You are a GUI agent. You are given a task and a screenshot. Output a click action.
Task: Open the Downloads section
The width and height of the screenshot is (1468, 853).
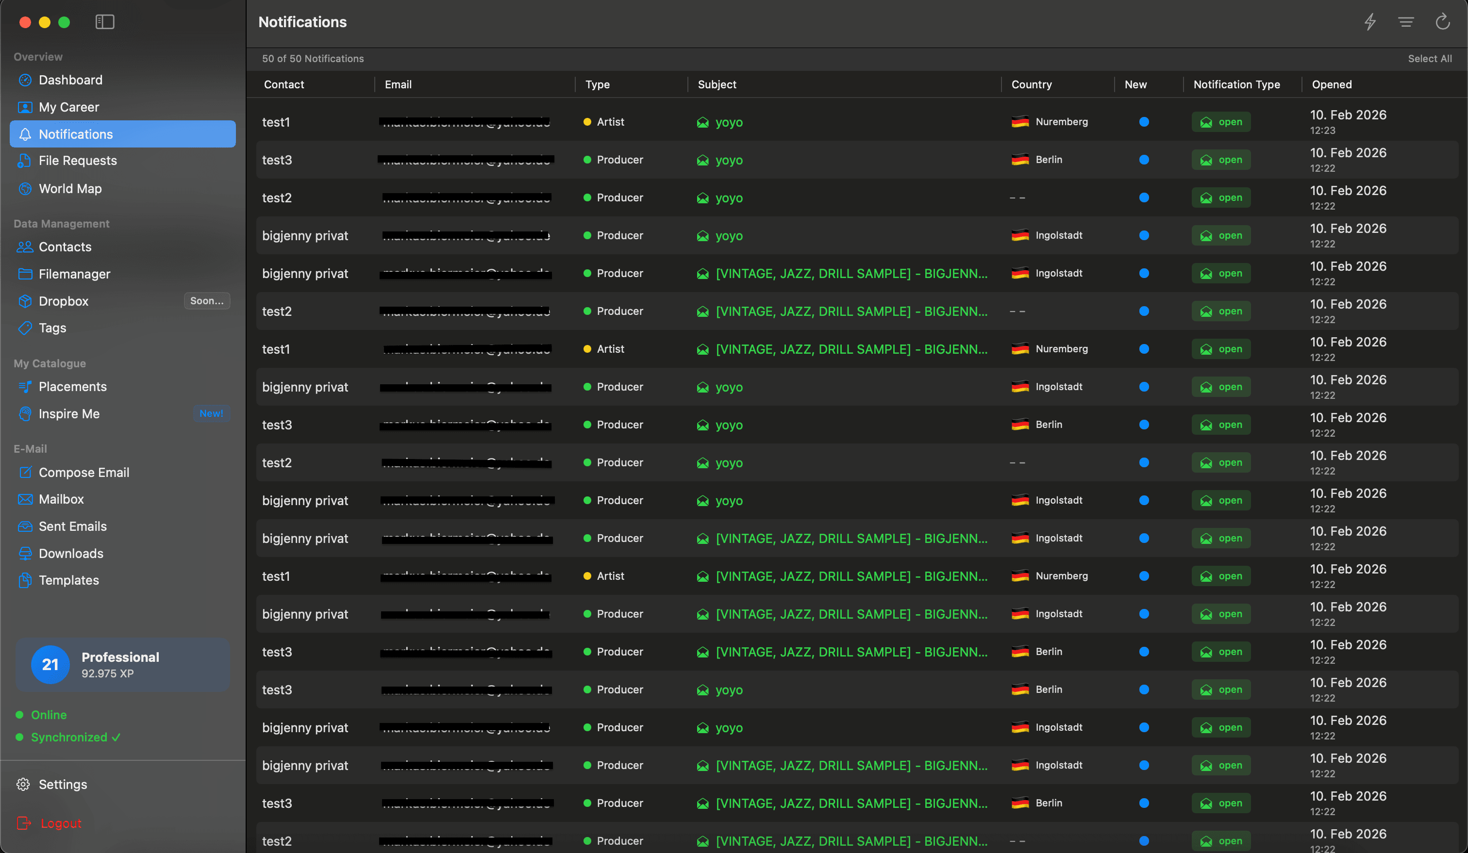(x=71, y=553)
